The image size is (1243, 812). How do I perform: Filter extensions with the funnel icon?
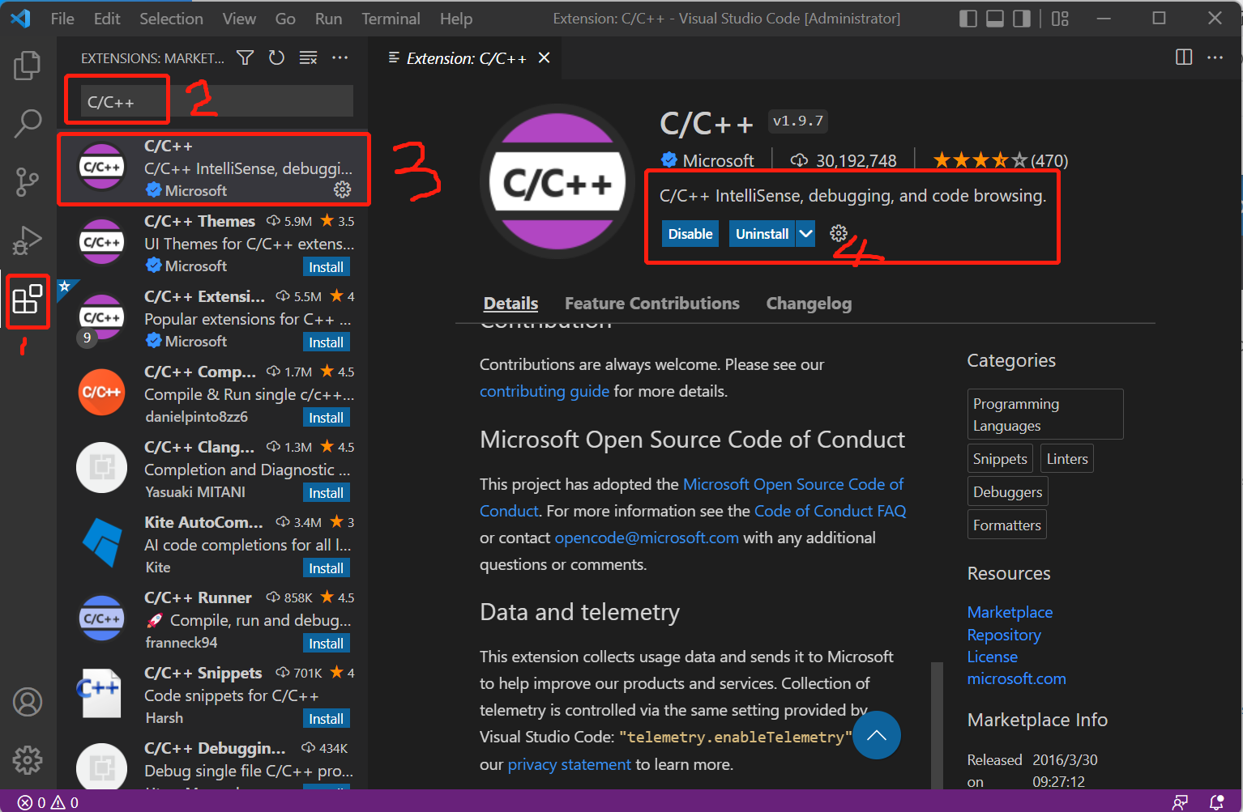pos(245,57)
